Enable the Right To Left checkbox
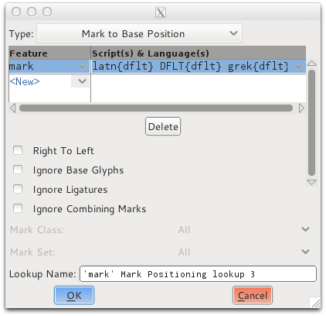Image resolution: width=326 pixels, height=316 pixels. (18, 150)
